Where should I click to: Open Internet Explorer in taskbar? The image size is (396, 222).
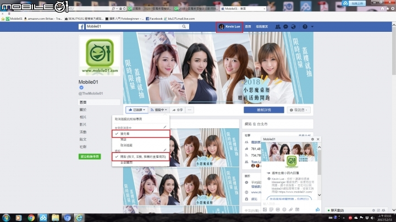[x=79, y=218]
